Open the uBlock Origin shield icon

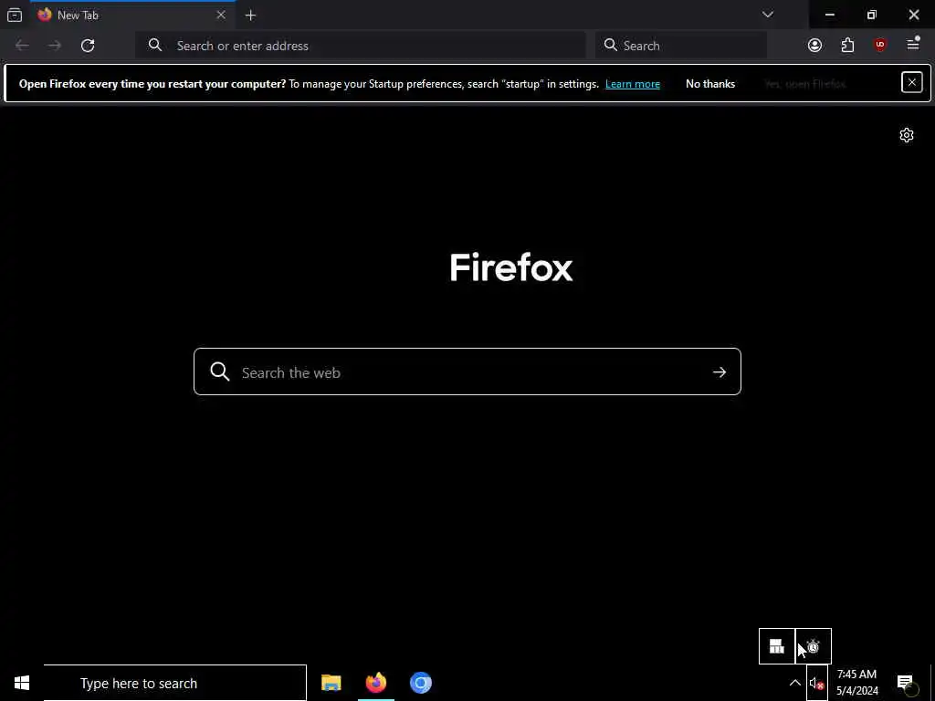coord(880,46)
